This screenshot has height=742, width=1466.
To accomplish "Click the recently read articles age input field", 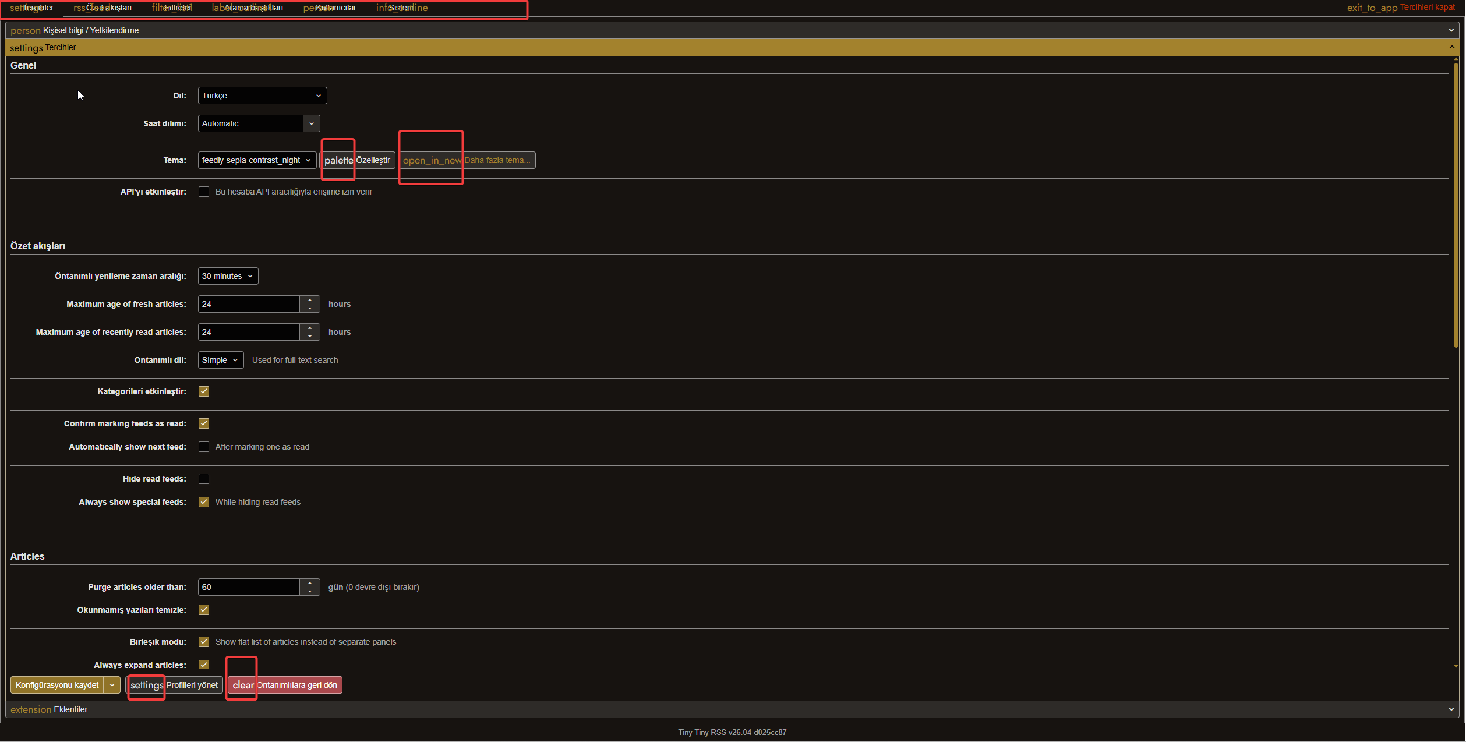I will click(249, 332).
